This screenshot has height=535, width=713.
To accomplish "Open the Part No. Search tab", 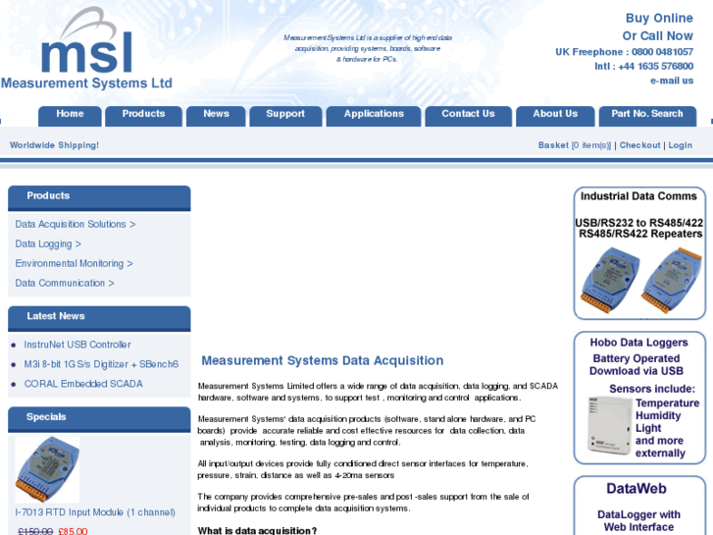I will pos(647,115).
